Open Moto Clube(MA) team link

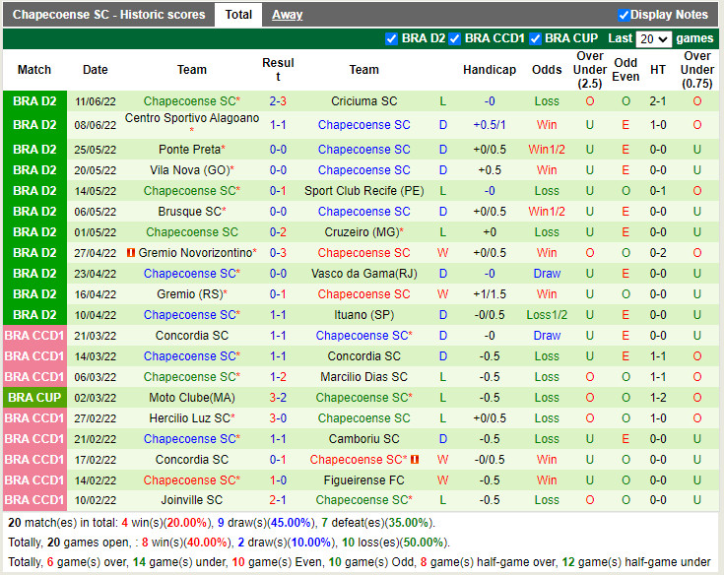point(192,398)
